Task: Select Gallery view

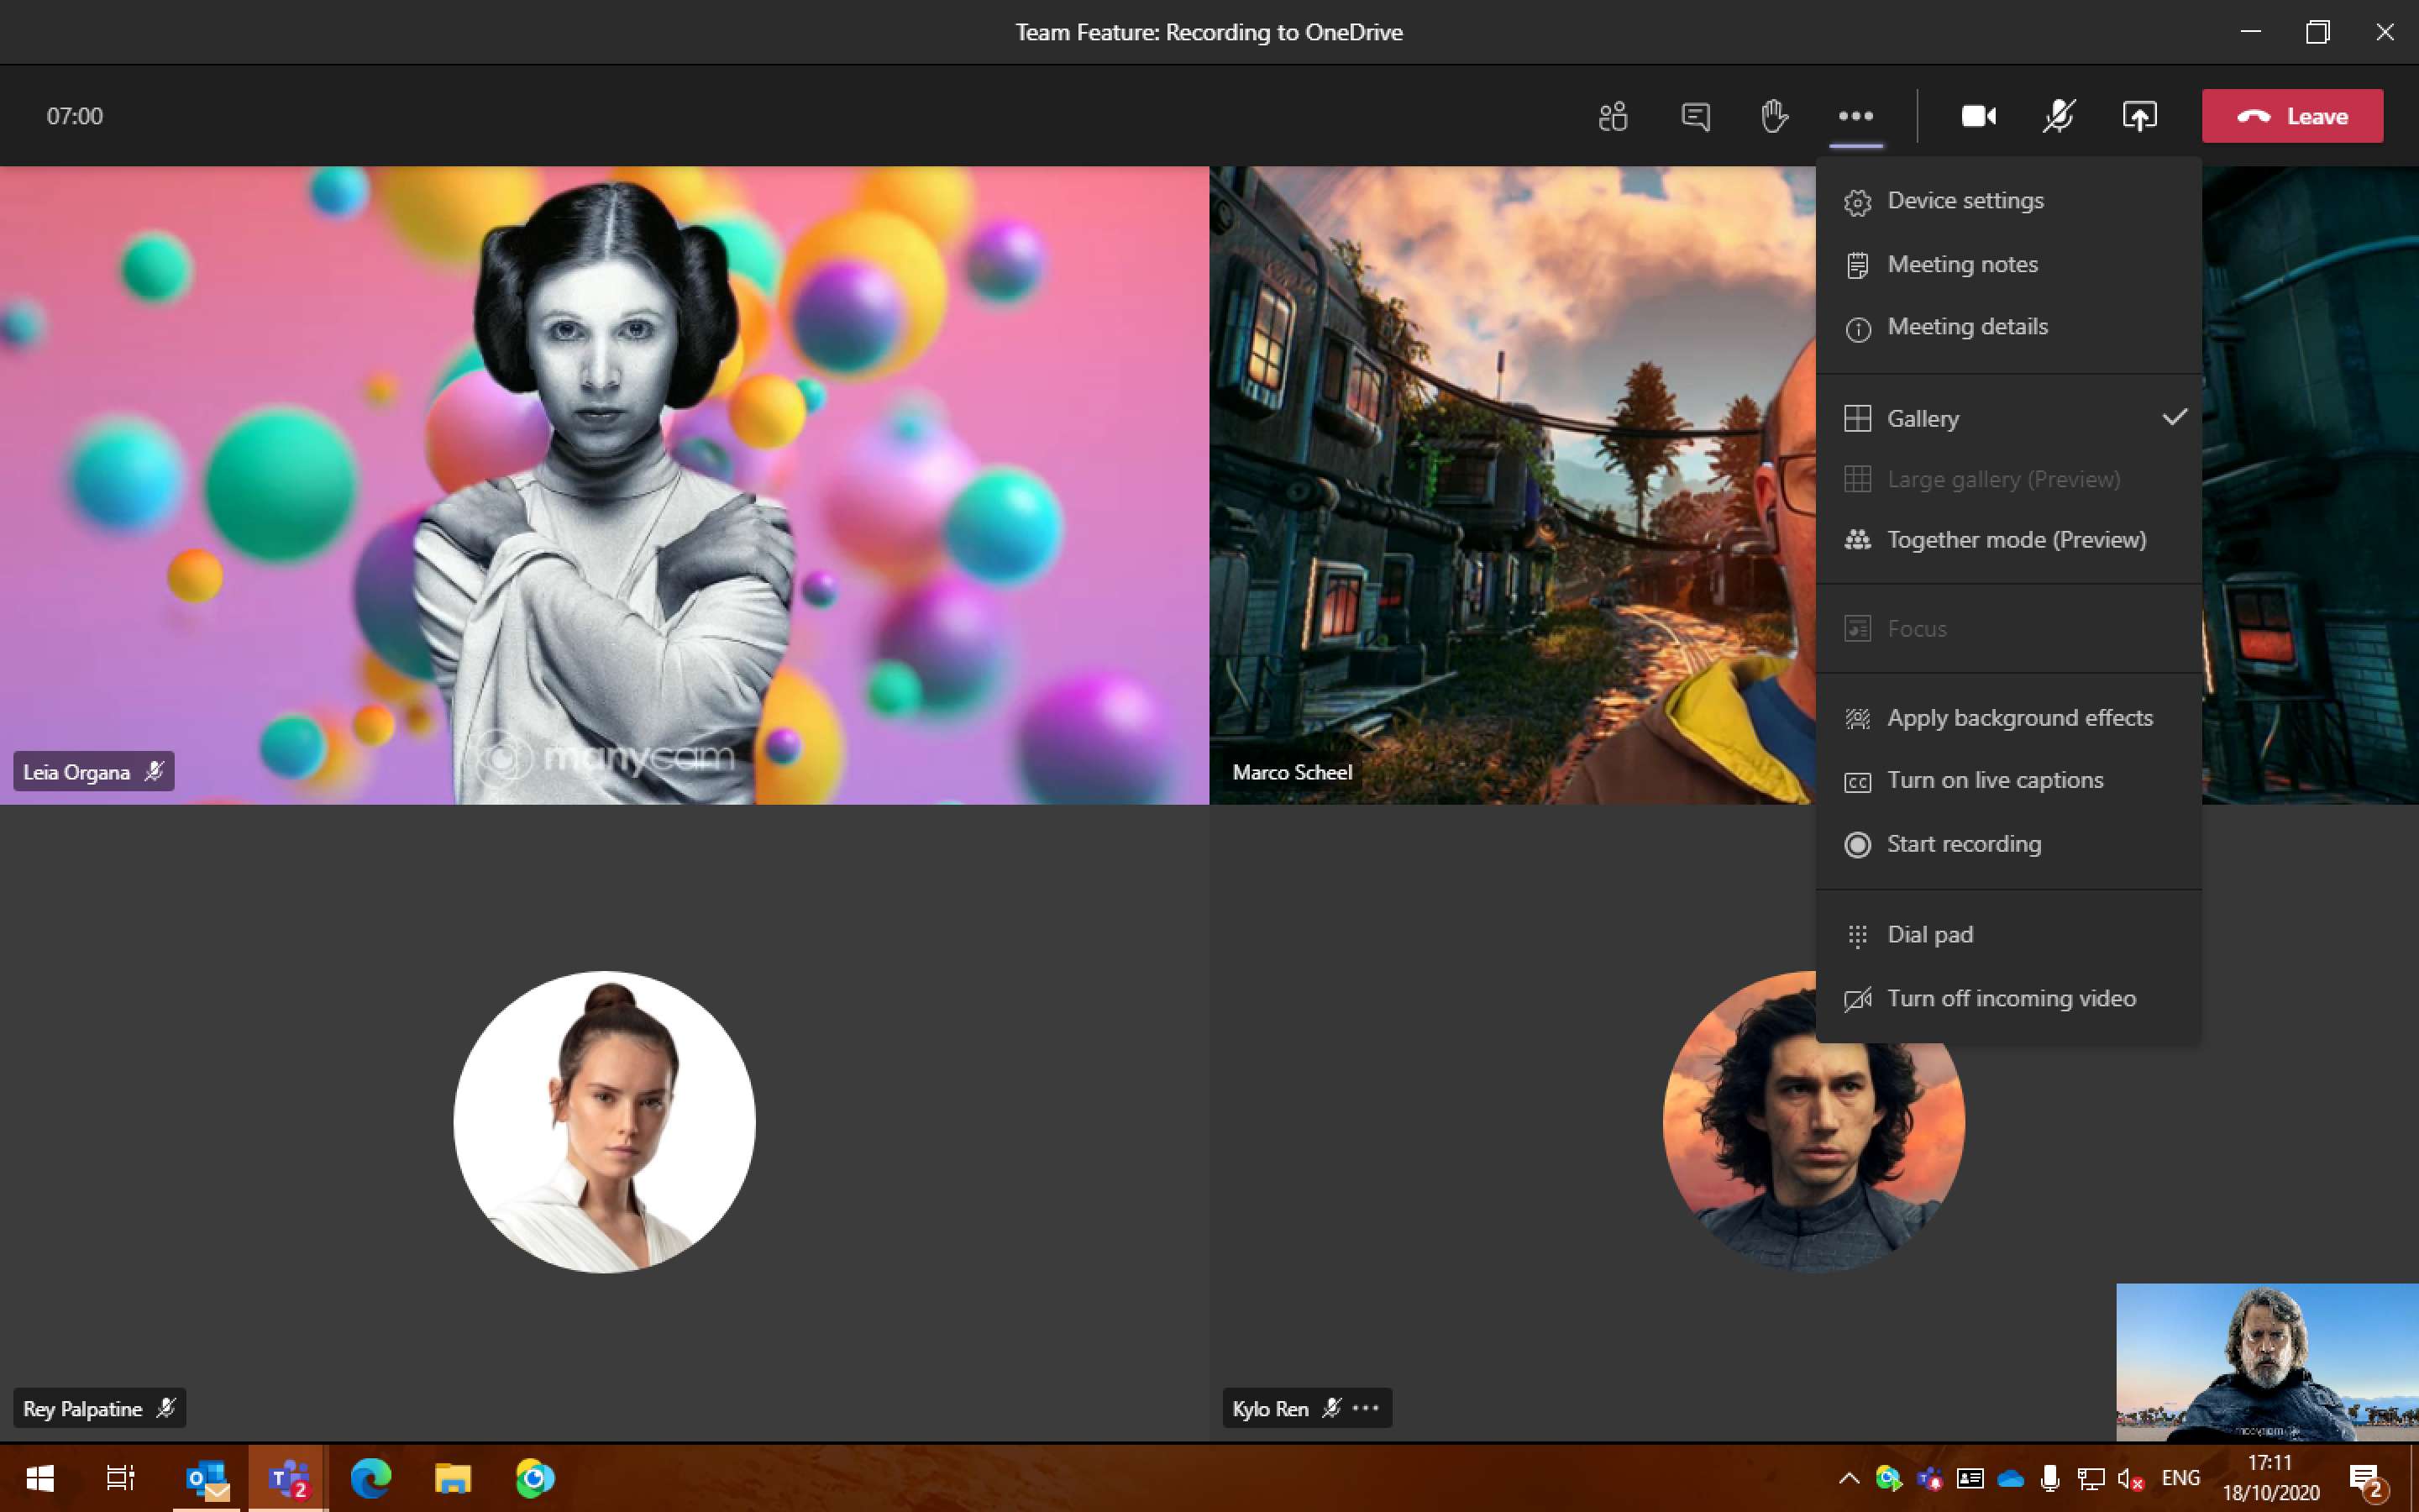Action: click(2008, 418)
